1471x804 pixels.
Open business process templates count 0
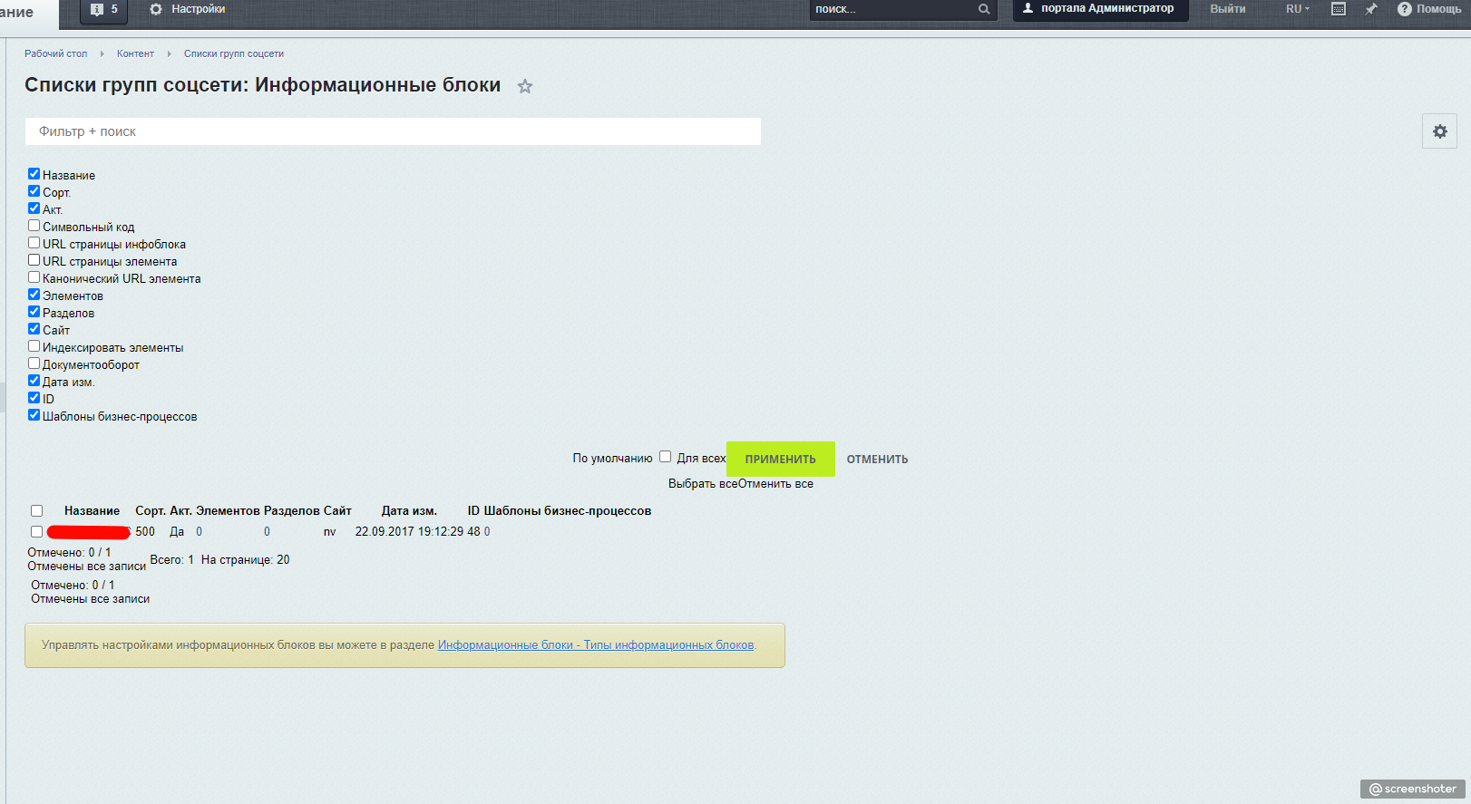(x=487, y=532)
